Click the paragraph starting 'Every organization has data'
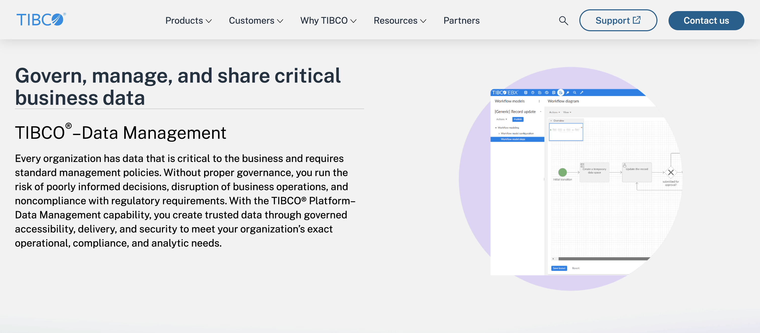 (185, 201)
